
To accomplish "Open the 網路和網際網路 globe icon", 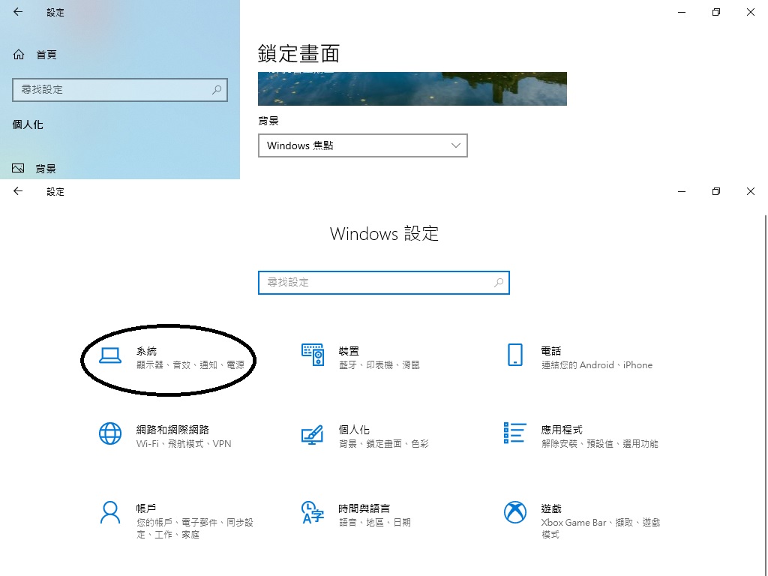I will [110, 433].
